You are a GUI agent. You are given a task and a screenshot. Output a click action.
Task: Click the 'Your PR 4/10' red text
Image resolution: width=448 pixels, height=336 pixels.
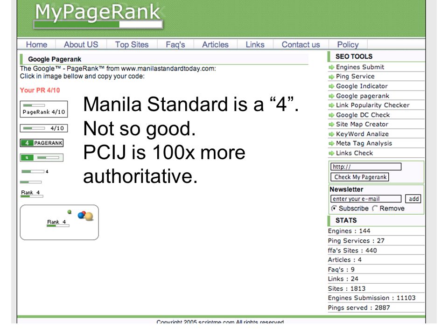[x=40, y=90]
